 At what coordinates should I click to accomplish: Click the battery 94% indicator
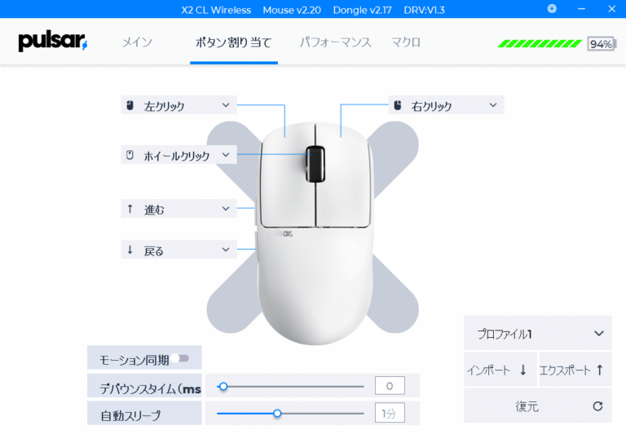[x=602, y=43]
